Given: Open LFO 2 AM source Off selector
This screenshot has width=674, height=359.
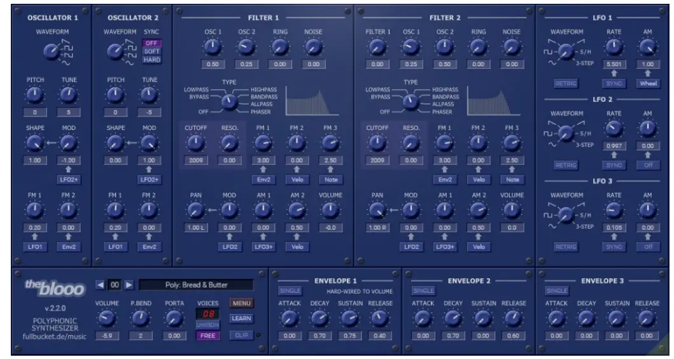Looking at the screenshot, I should coord(648,165).
